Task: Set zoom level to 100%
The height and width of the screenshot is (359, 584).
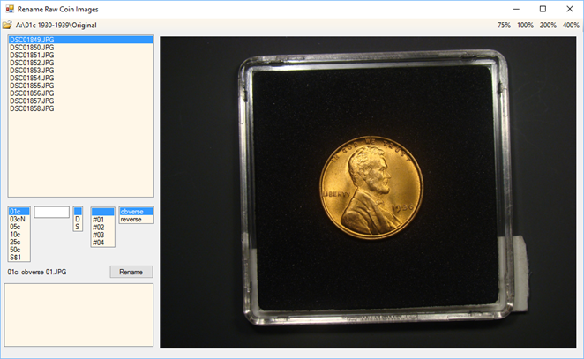Action: [x=526, y=25]
